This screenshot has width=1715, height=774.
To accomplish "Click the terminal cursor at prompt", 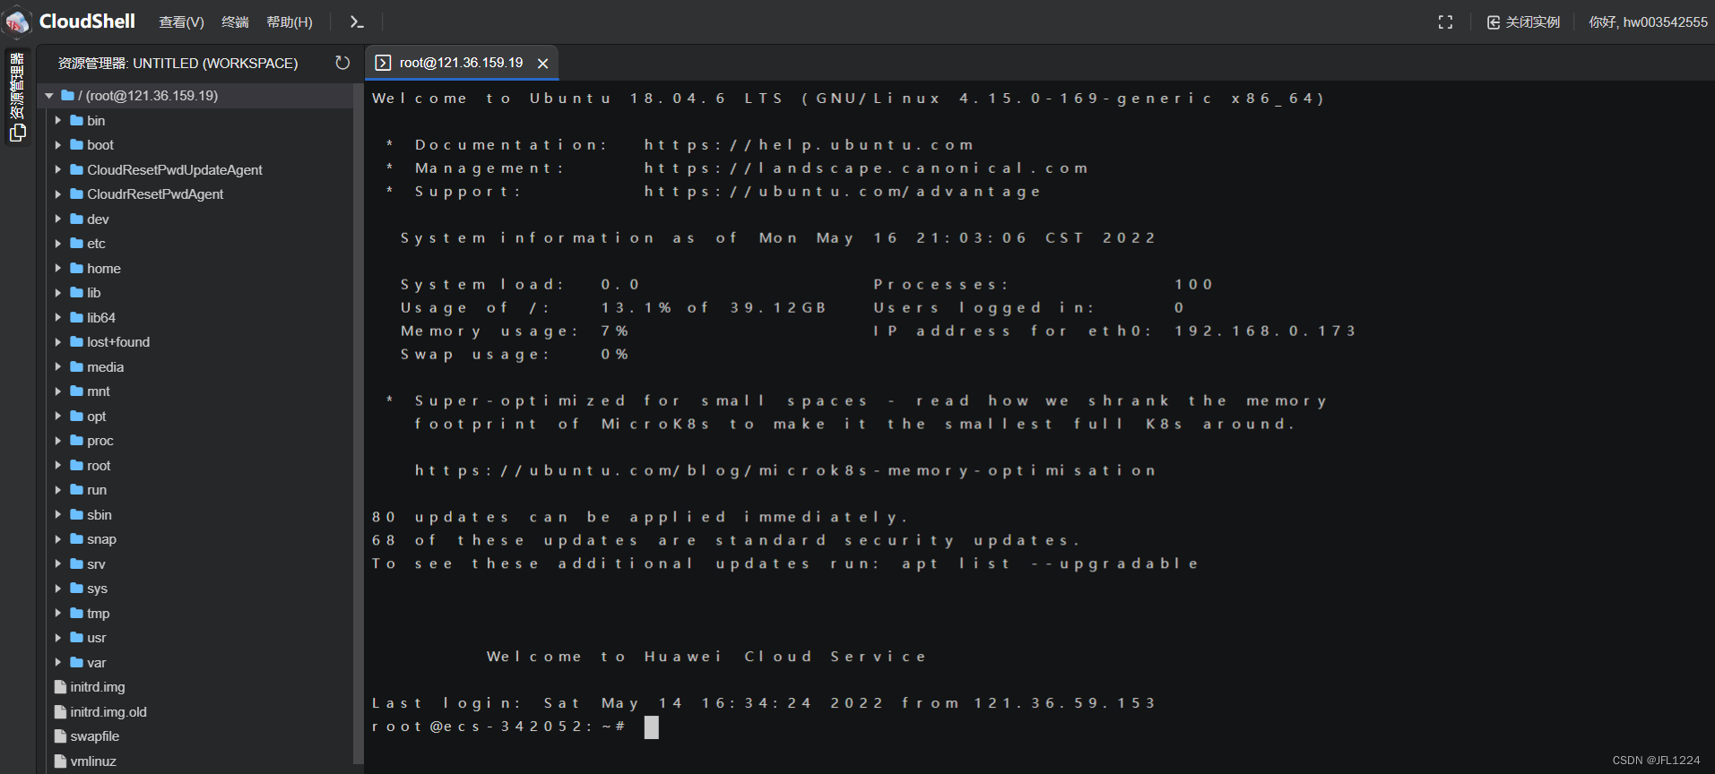I will pyautogui.click(x=651, y=727).
